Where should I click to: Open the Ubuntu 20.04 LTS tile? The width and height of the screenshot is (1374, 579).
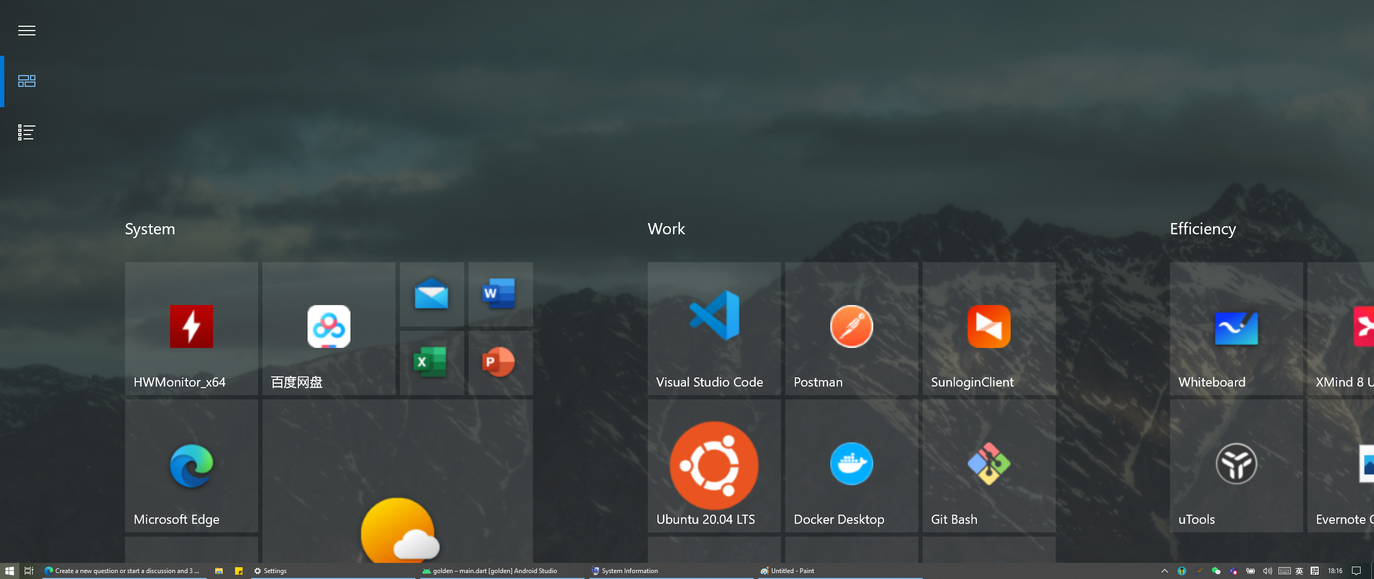714,465
